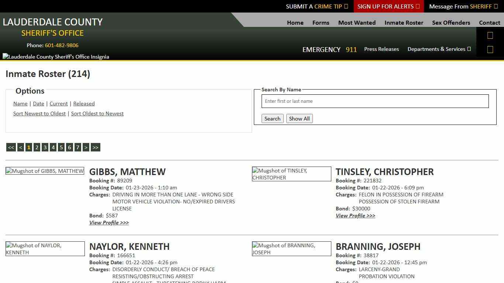504x283 pixels.
Task: Click the icon beside SUBMIT A CRIME TIP
Action: pyautogui.click(x=346, y=6)
